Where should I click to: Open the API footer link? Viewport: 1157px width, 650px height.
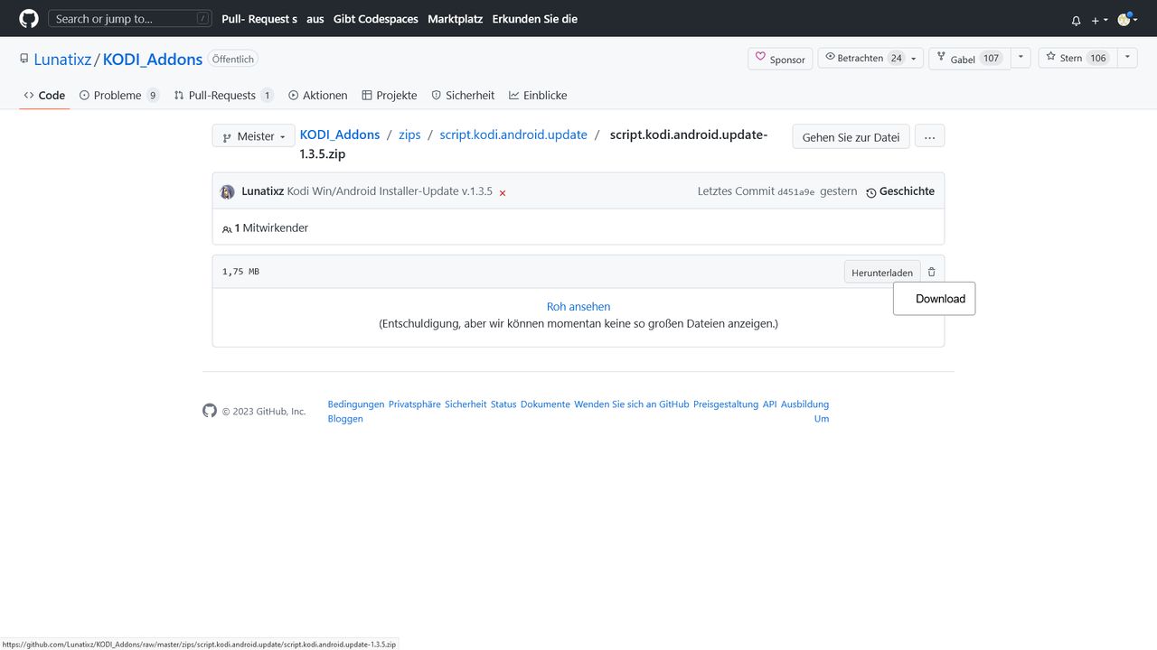769,404
